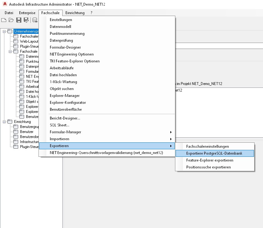
Task: Open Explorer-Konfigurator from the menu
Action: tap(107, 103)
